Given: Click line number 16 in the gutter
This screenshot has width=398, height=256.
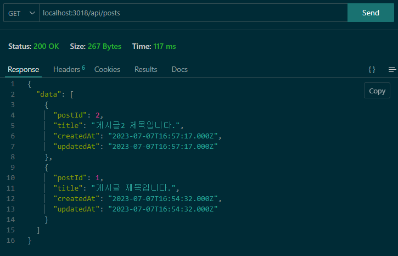Looking at the screenshot, I should coord(10,240).
